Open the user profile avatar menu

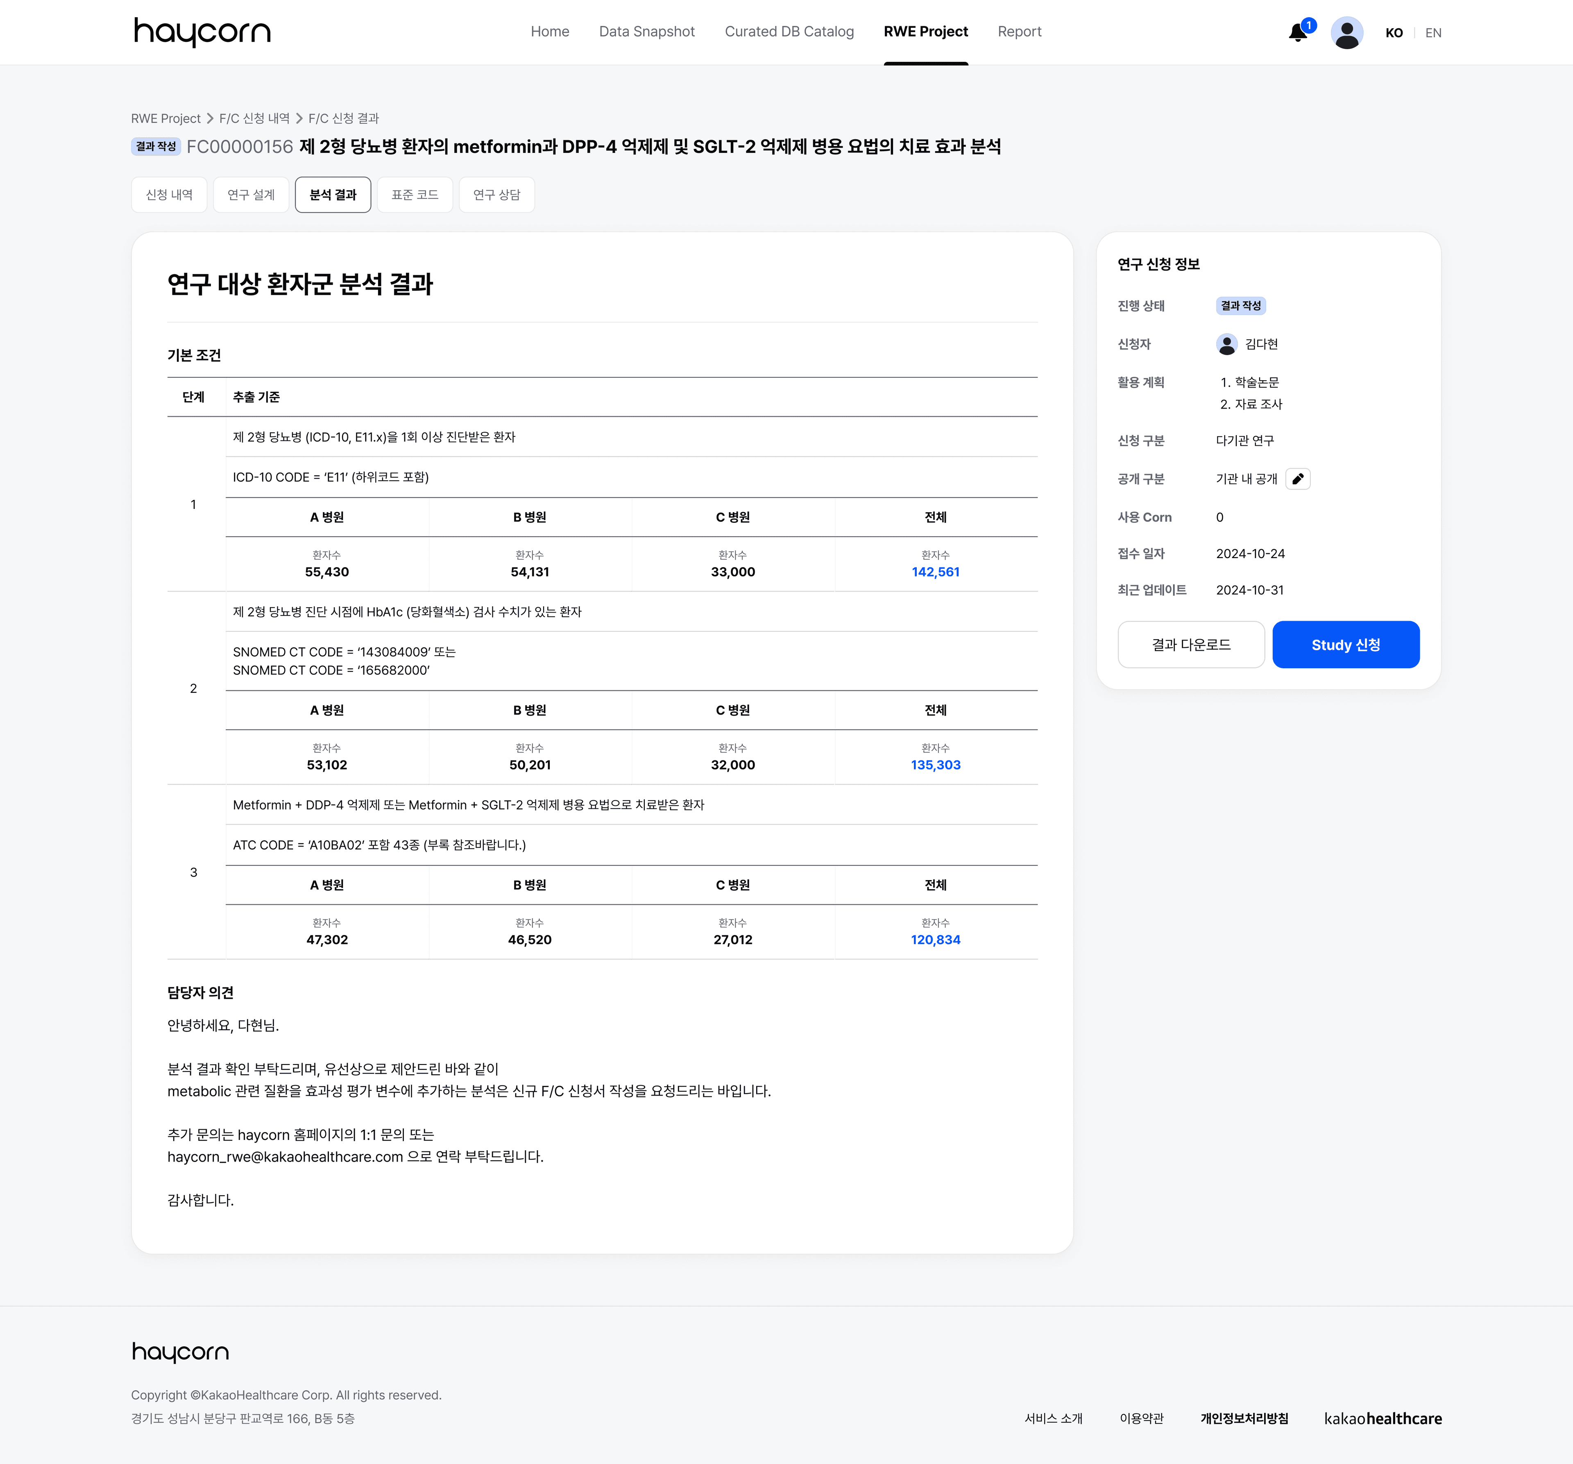(x=1347, y=32)
